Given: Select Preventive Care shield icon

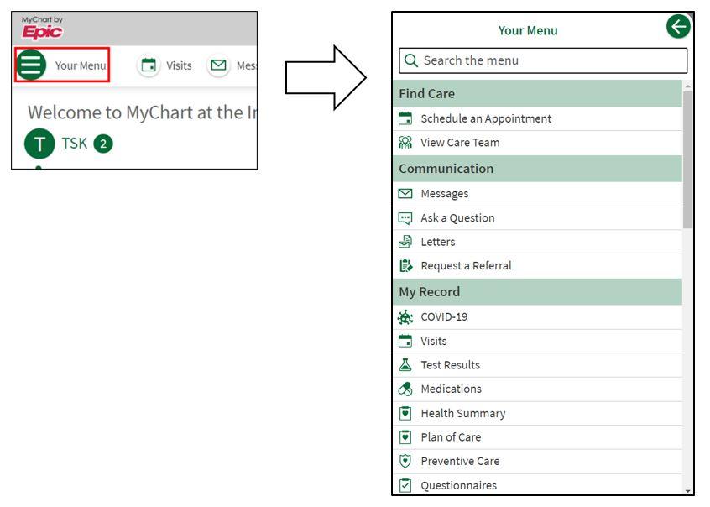Looking at the screenshot, I should pos(405,461).
